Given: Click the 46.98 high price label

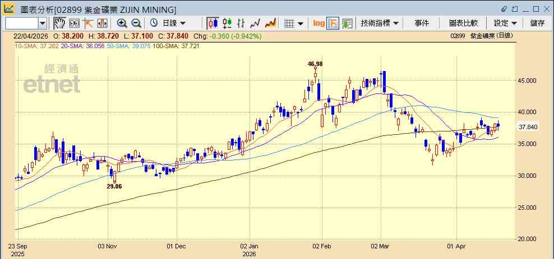Looking at the screenshot, I should (x=315, y=64).
